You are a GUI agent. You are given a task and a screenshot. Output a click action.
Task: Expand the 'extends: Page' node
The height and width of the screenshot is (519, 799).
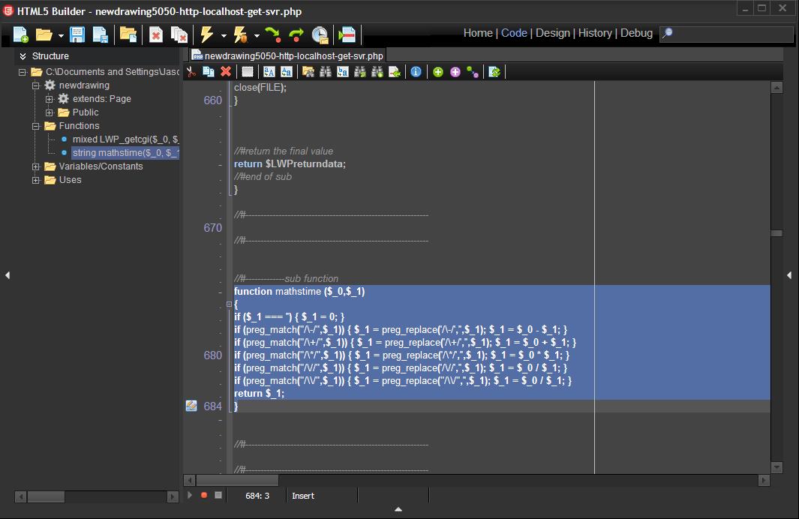[x=50, y=99]
